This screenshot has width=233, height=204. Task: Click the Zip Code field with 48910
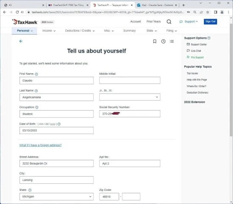pos(109,196)
